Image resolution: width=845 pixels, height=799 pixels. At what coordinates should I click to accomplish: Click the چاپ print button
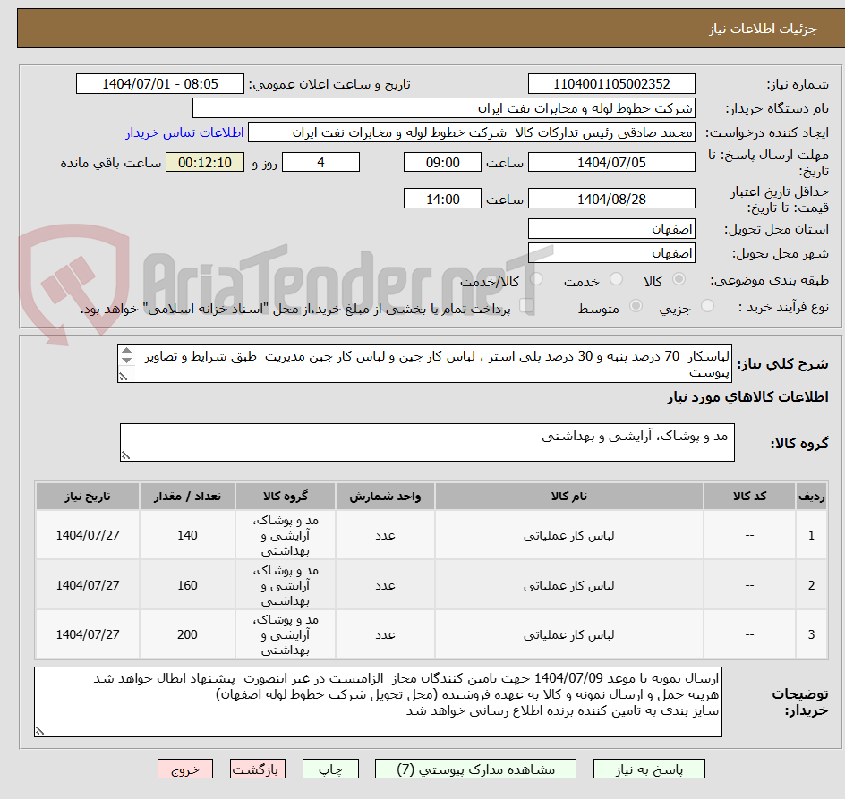coord(330,769)
